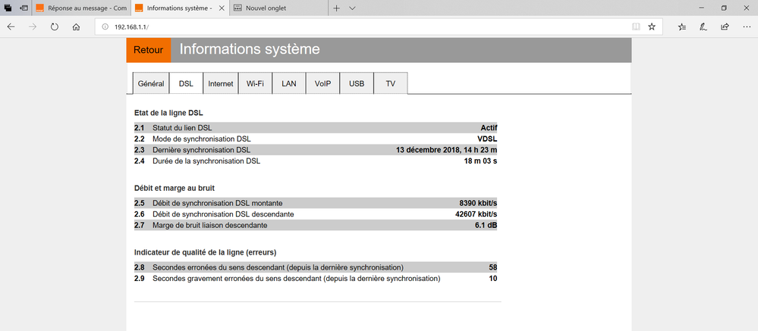Select the VoIP information tab
Screen dimensions: 758x331
point(322,83)
